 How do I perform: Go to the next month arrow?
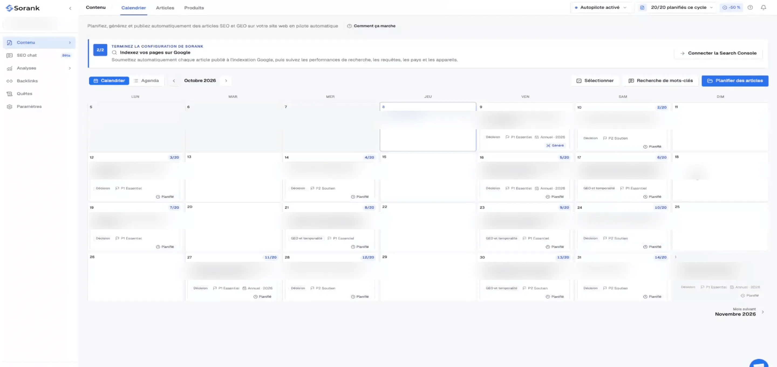pos(226,81)
